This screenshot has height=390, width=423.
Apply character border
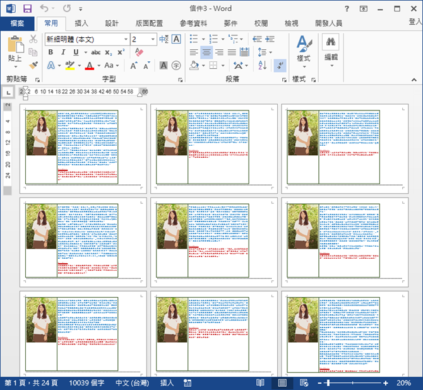tap(176, 39)
